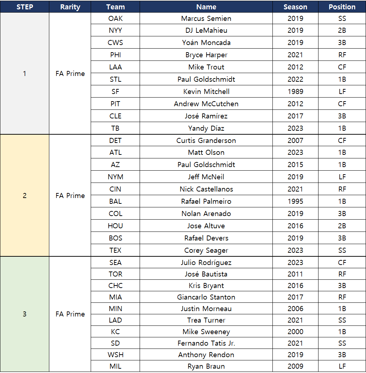The height and width of the screenshot is (373, 366).
Task: Select the Mike Trout cell
Action: pos(206,67)
